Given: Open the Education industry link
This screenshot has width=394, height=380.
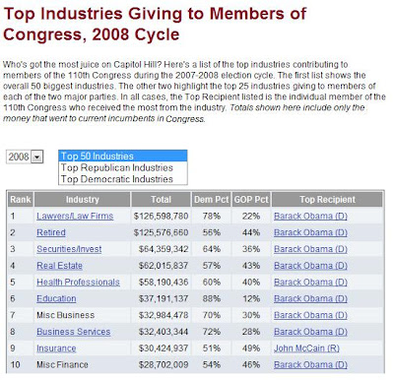Looking at the screenshot, I should [x=56, y=298].
